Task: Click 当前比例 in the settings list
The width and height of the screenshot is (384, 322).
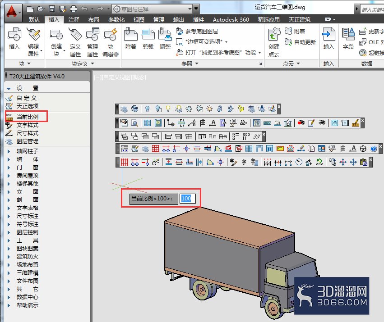Action: 27,117
